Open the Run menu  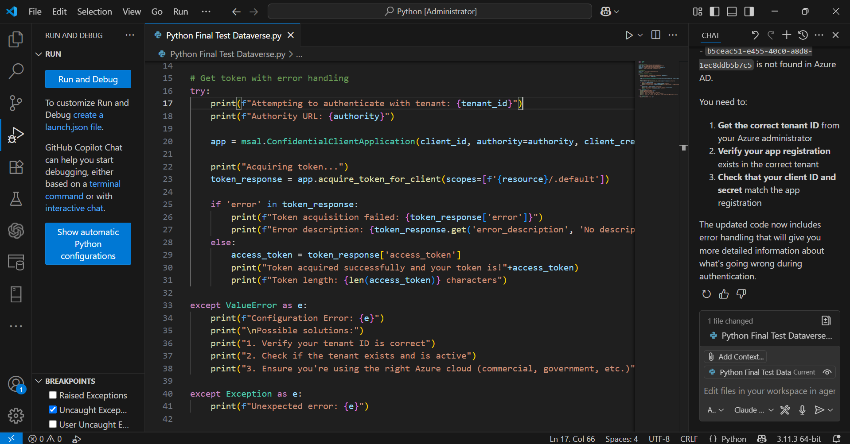point(180,12)
